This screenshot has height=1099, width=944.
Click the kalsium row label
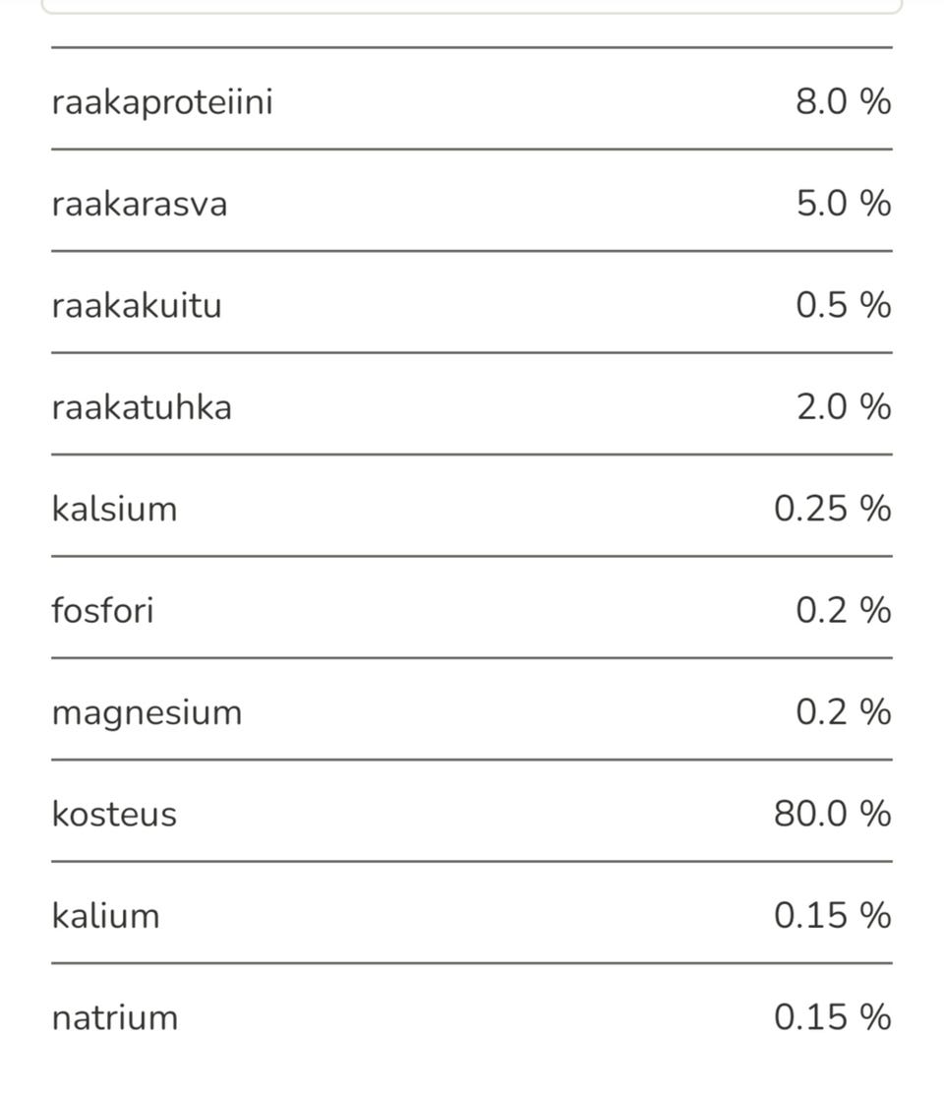(x=114, y=509)
